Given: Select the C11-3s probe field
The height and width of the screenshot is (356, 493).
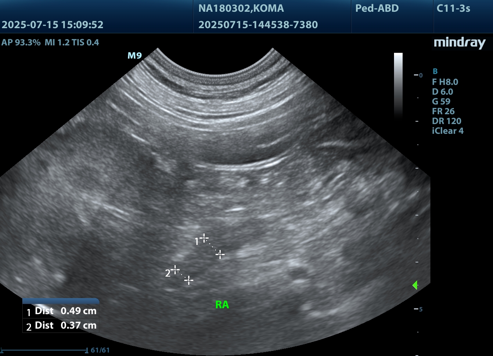Looking at the screenshot, I should [x=453, y=8].
